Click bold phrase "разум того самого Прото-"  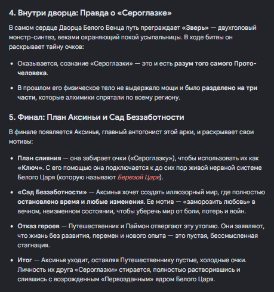[x=215, y=64]
